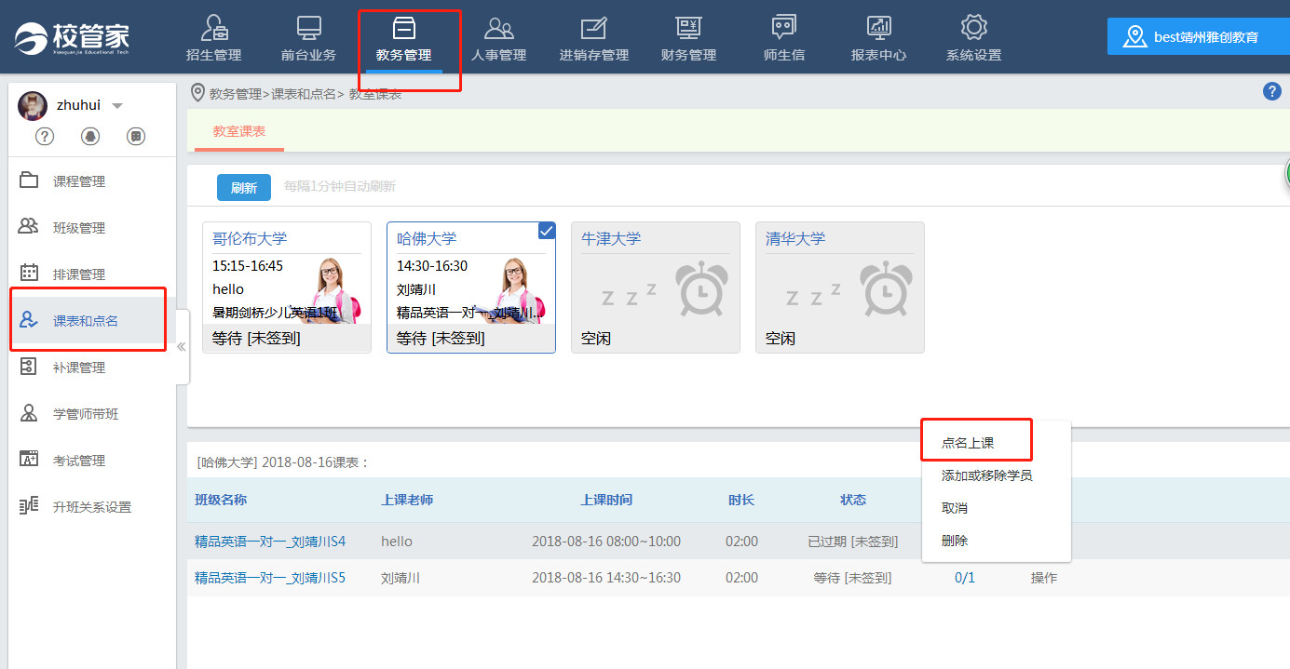Click the notification bell icon under username
This screenshot has height=669, width=1290.
pyautogui.click(x=90, y=137)
